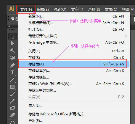Select the Magic Wand tool
Viewport: 135px width, 124px height.
tap(12, 51)
